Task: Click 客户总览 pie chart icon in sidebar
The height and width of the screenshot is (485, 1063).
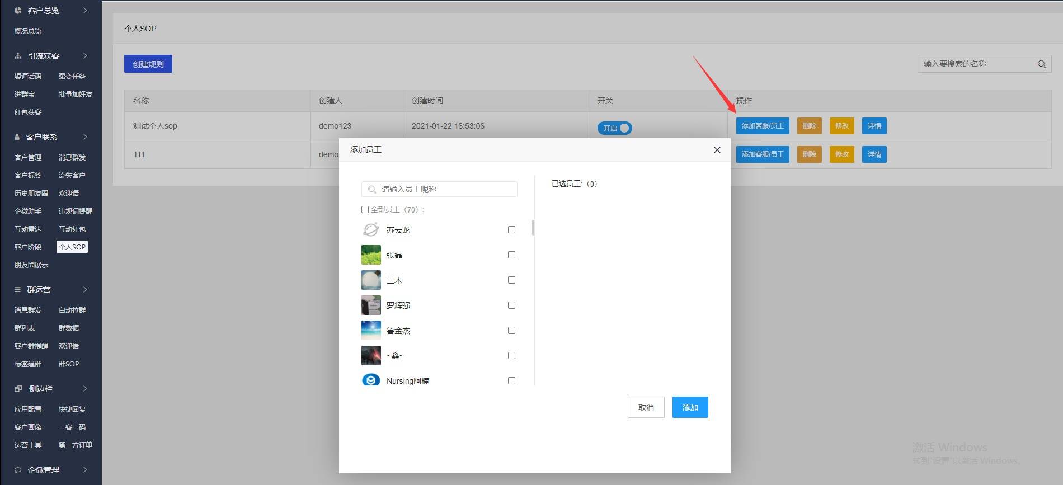Action: (x=18, y=10)
